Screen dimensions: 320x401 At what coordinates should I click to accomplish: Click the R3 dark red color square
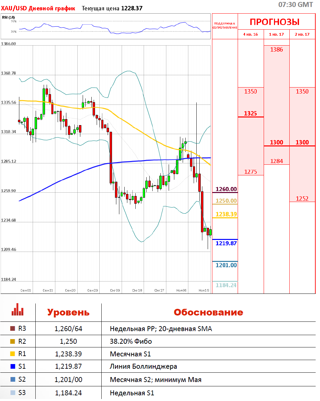(x=13, y=329)
